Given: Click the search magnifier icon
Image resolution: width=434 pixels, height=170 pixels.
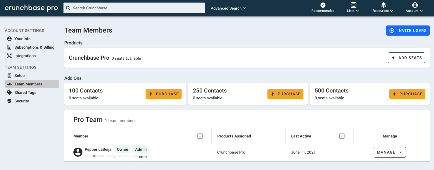Looking at the screenshot, I should click(68, 8).
